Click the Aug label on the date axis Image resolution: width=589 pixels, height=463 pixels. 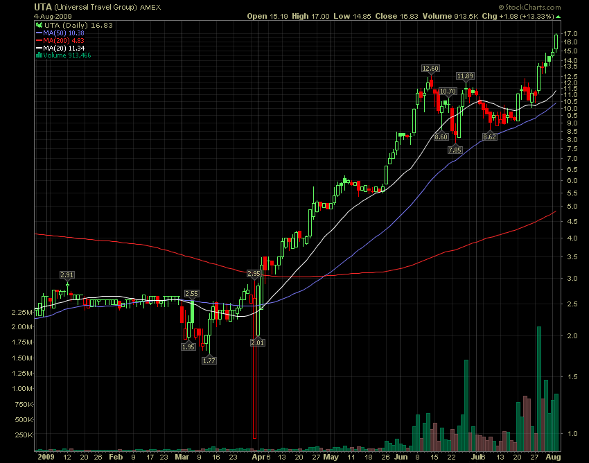pos(554,457)
